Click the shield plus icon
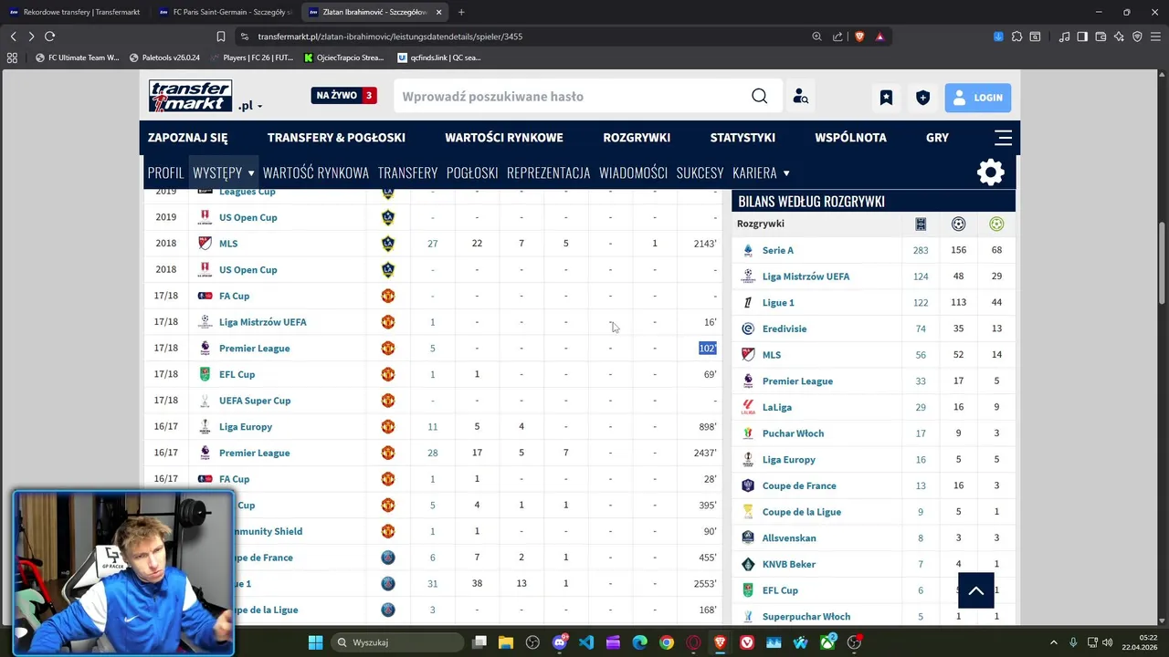1169x657 pixels. [x=923, y=98]
